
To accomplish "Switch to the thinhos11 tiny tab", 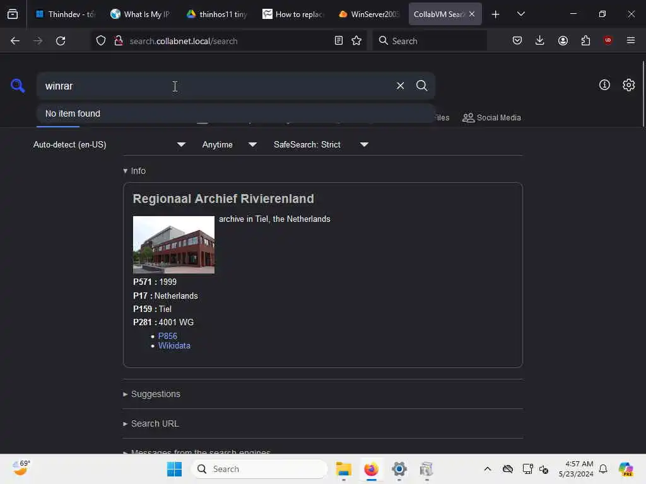I will [216, 14].
